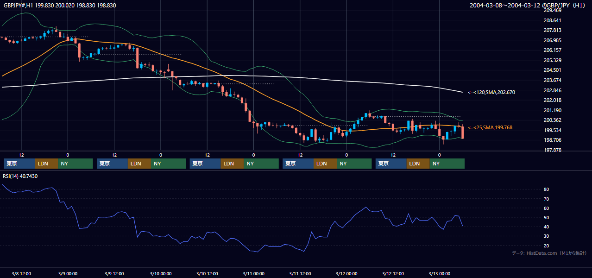
Task: Click the GBPJPY#,H1 price header text
Action: 60,5
